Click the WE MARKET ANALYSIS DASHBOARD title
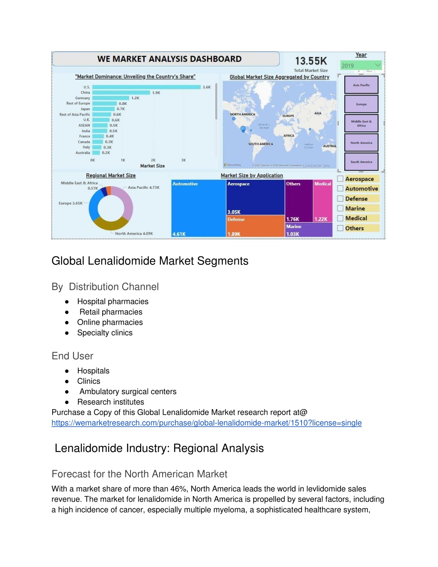The height and width of the screenshot is (567, 438). [169, 59]
